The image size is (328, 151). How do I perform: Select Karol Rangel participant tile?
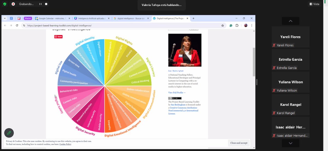point(290,105)
